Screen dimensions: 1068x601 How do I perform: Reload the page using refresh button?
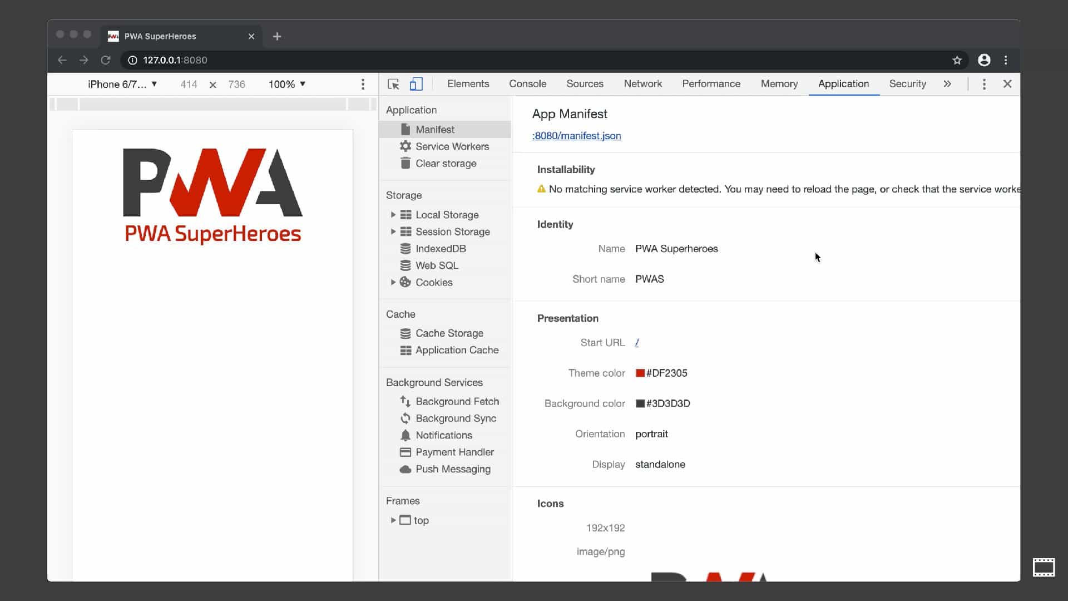click(x=106, y=60)
